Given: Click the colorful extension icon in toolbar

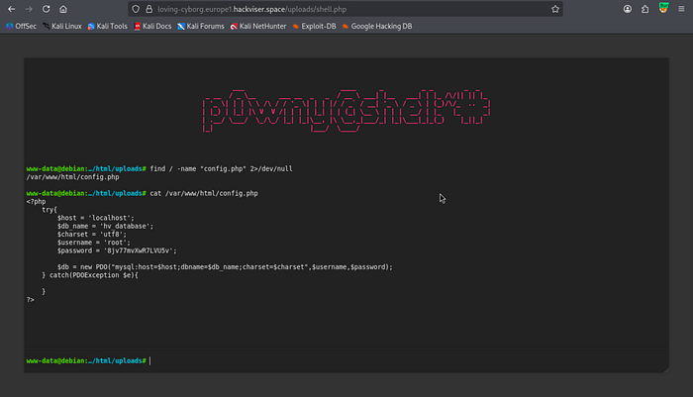Looking at the screenshot, I should [663, 8].
